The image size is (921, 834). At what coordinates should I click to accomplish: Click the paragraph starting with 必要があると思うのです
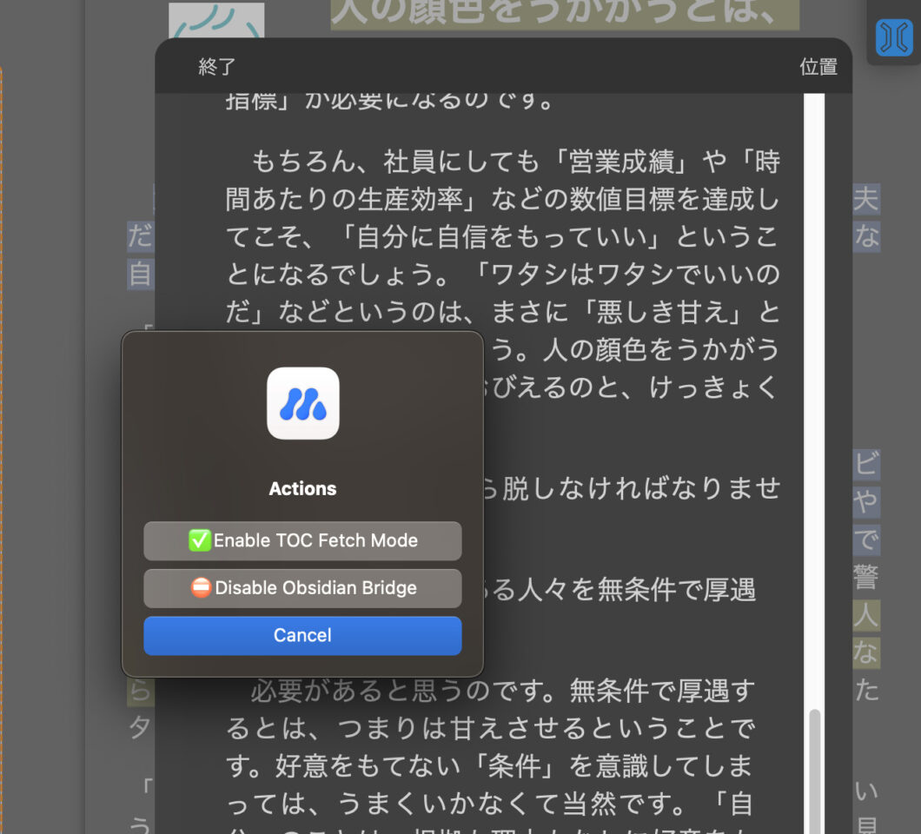[502, 747]
